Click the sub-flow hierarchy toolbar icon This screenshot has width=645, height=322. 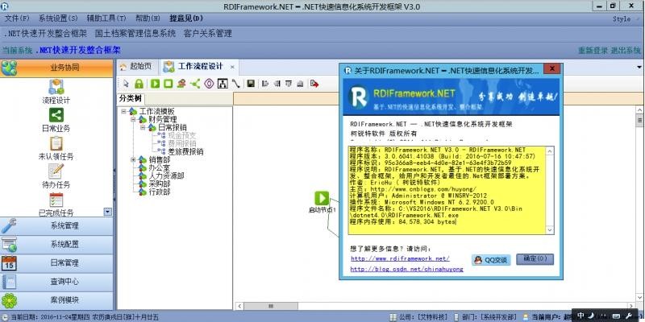(223, 84)
